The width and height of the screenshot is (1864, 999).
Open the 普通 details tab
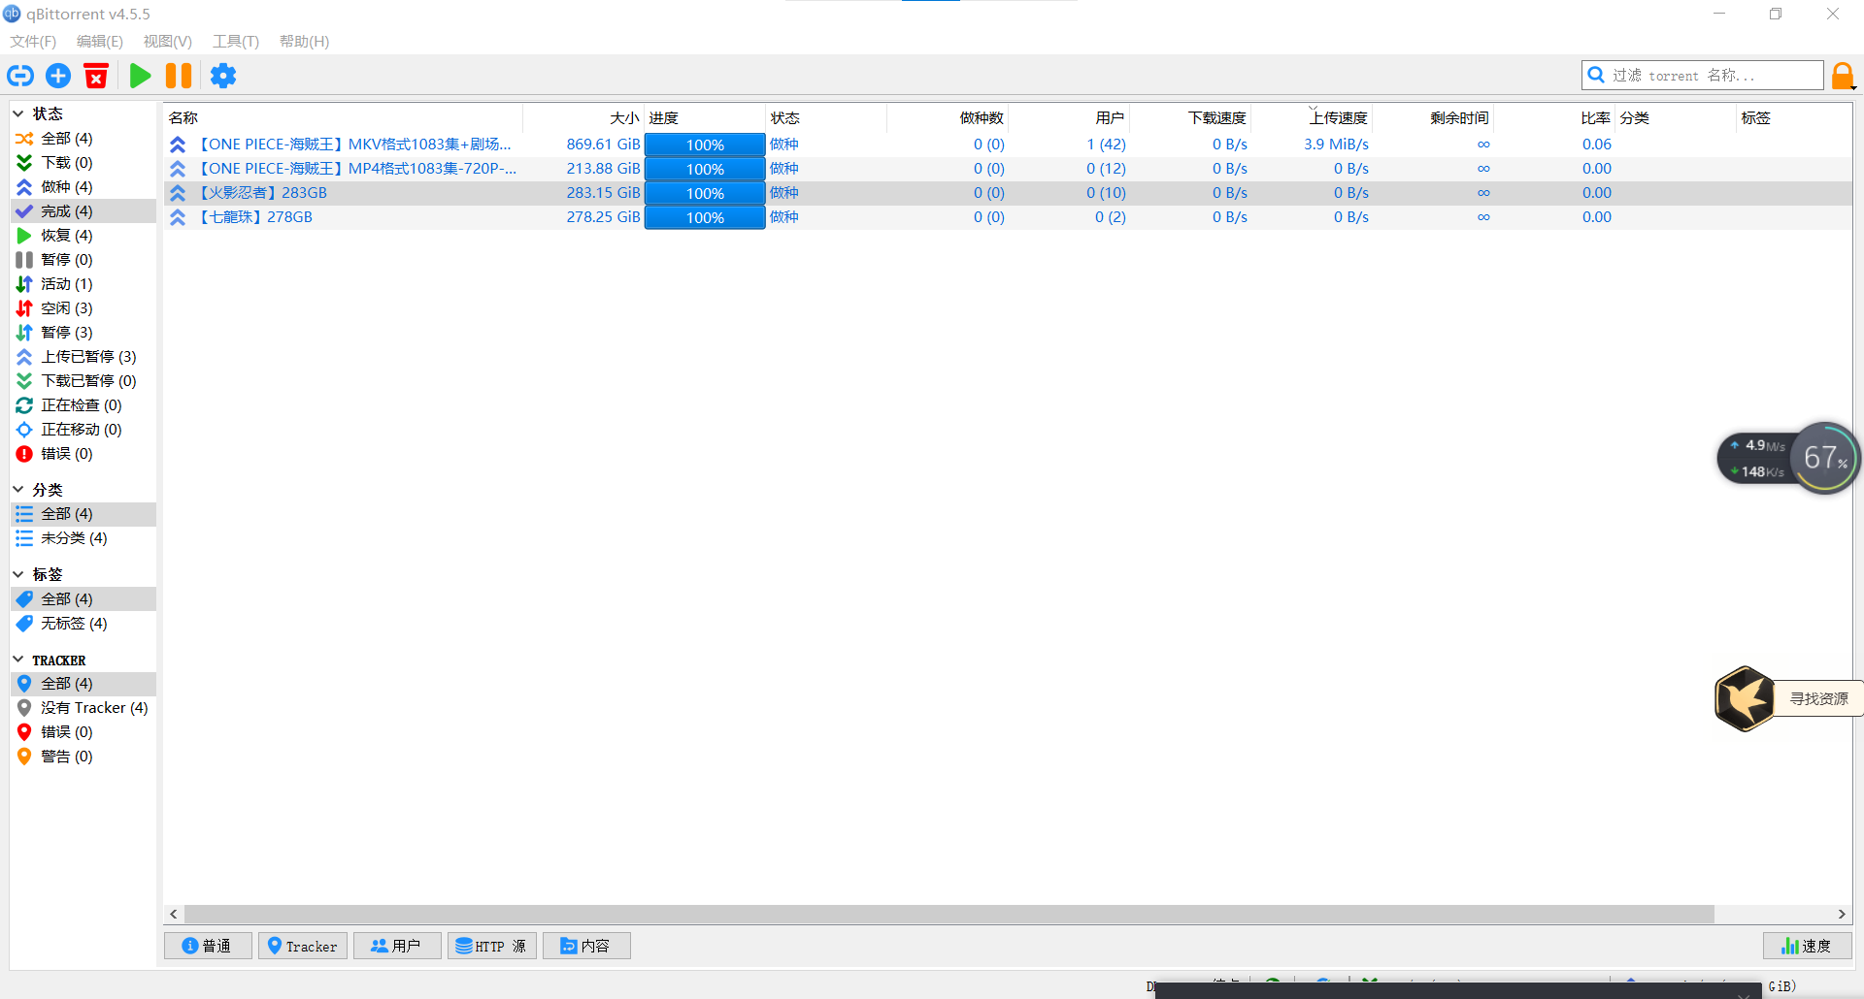208,946
